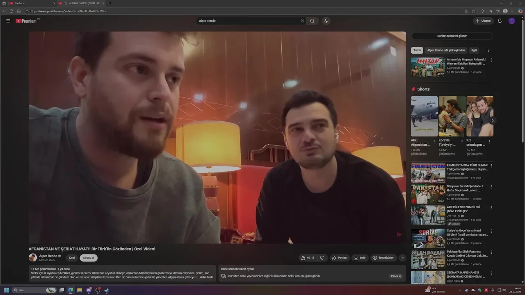525x295 pixels.
Task: Open Alper Rende channel avatar
Action: 33,258
